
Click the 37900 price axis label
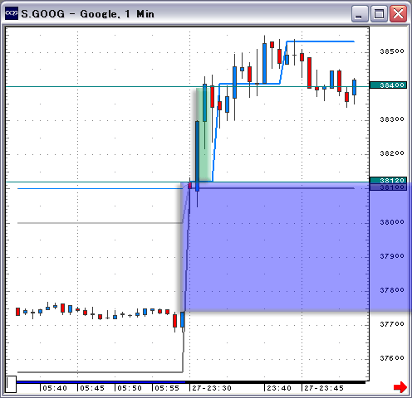coord(392,256)
